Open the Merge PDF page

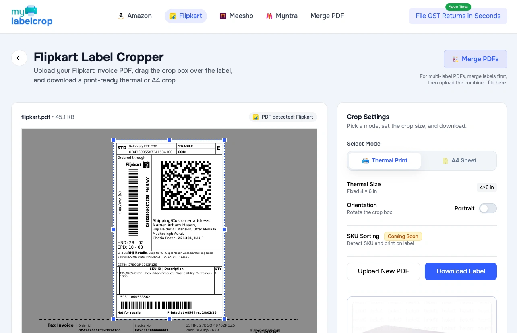327,16
